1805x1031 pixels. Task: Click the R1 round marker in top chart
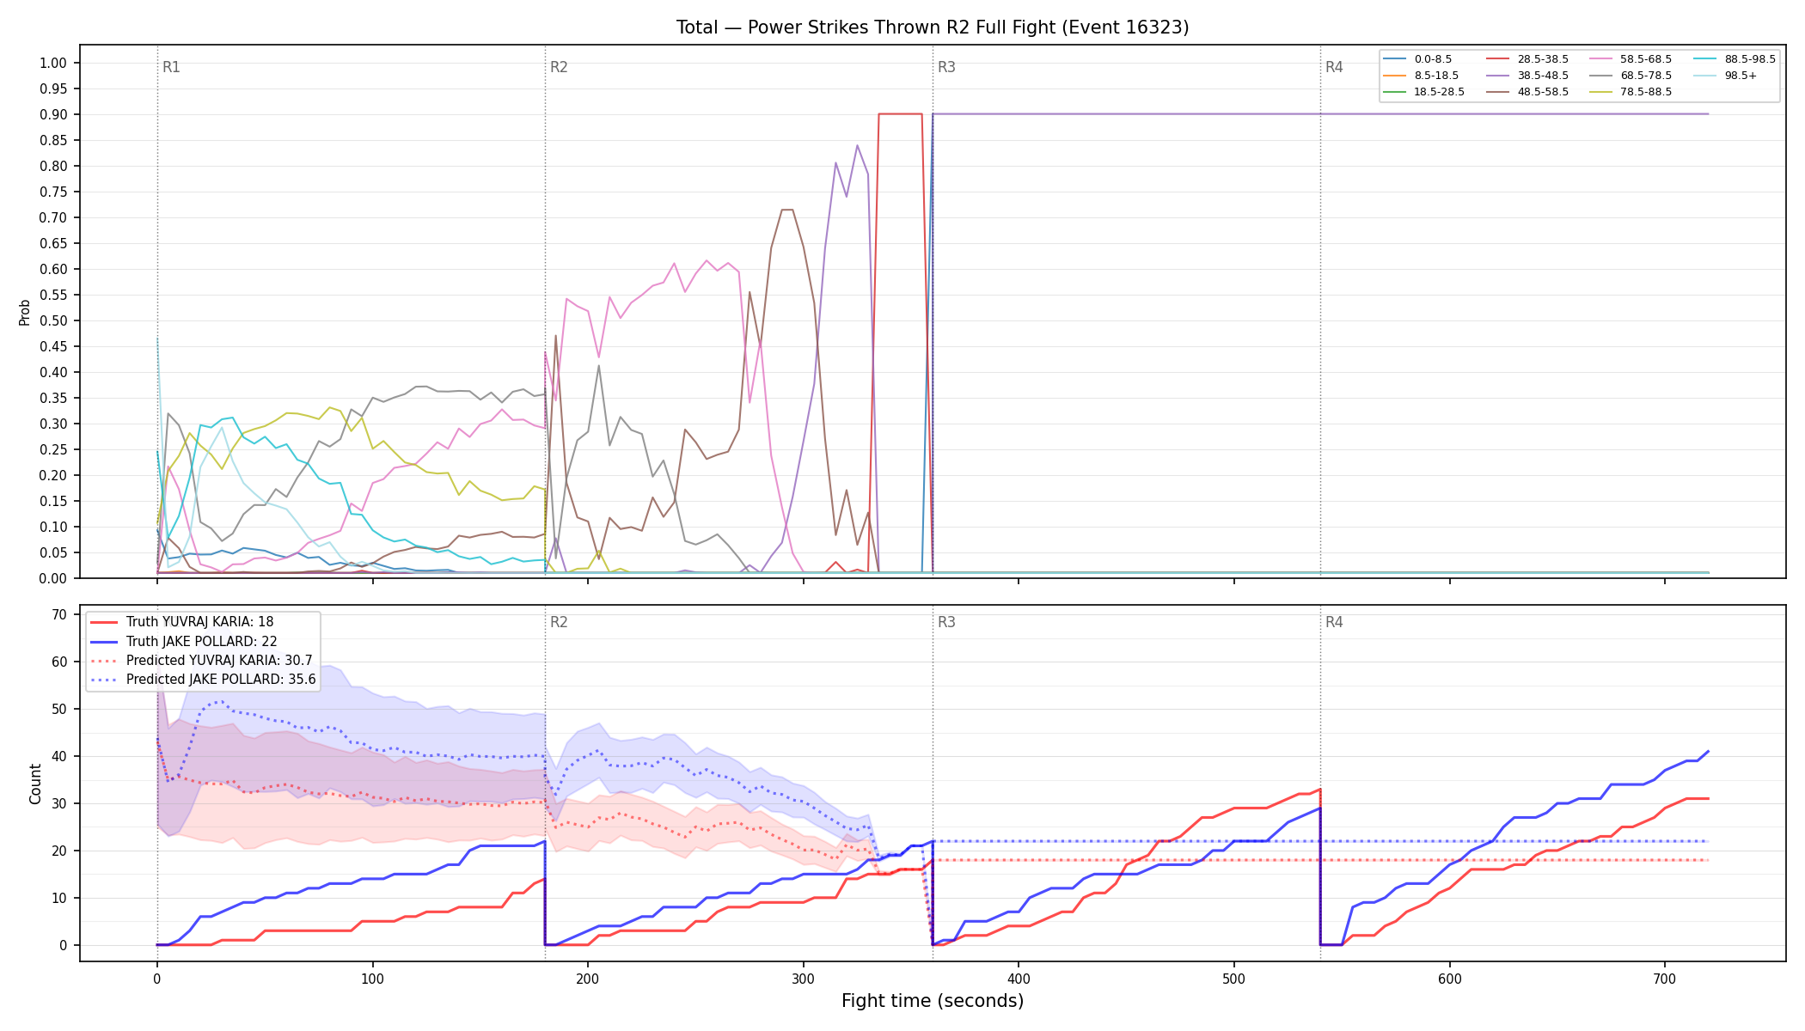click(x=171, y=67)
